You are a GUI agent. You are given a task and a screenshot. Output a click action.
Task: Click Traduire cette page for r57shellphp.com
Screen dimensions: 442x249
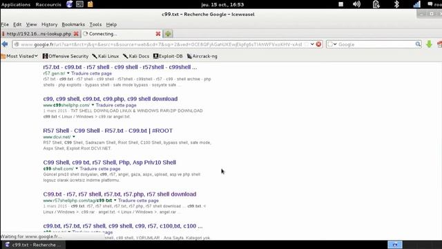point(138,201)
